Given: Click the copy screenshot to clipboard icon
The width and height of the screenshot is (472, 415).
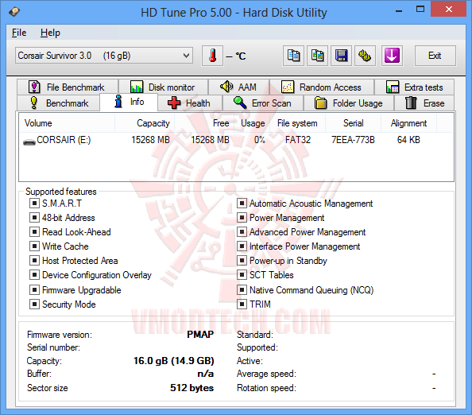Looking at the screenshot, I should tap(317, 56).
